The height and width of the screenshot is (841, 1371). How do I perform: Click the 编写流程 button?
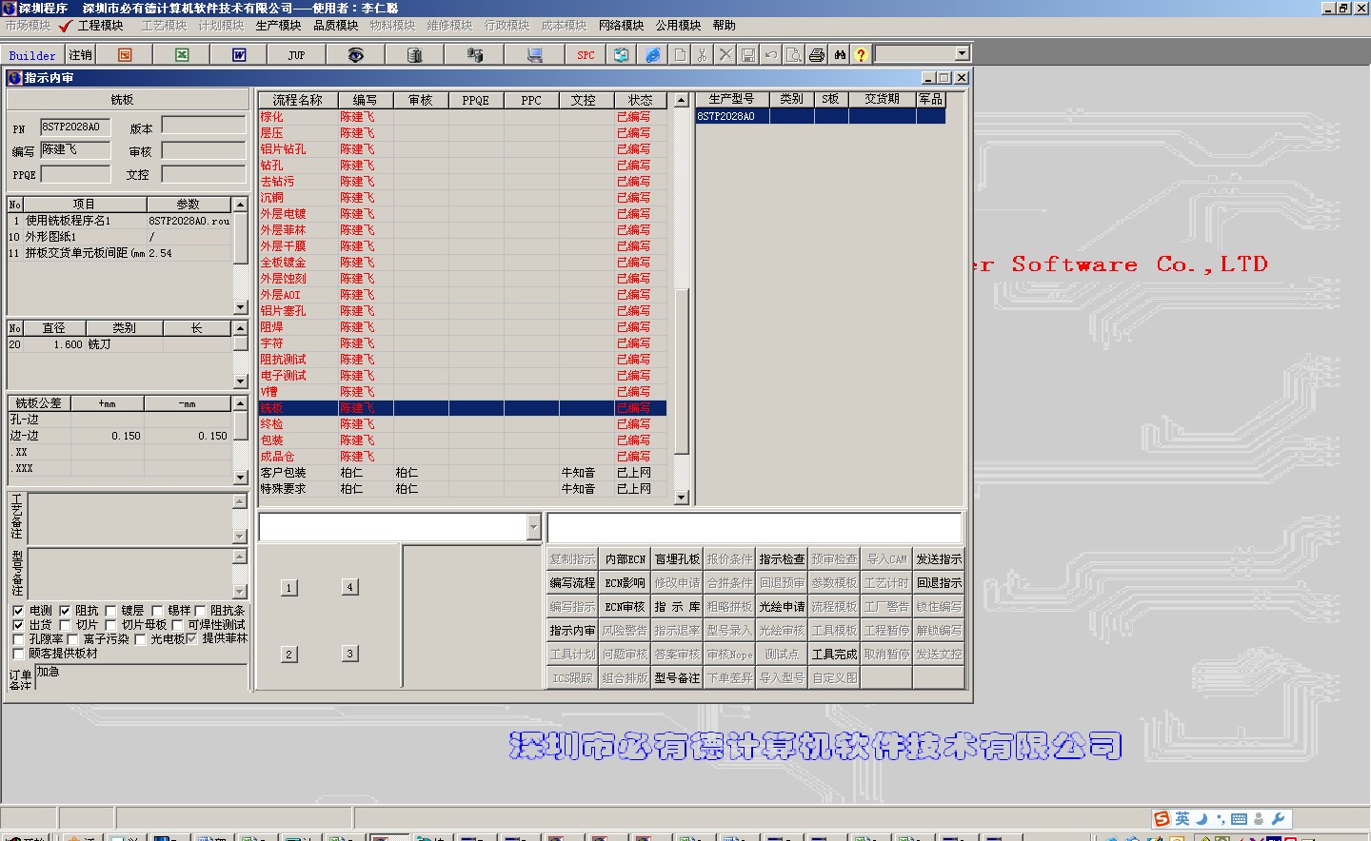572,583
